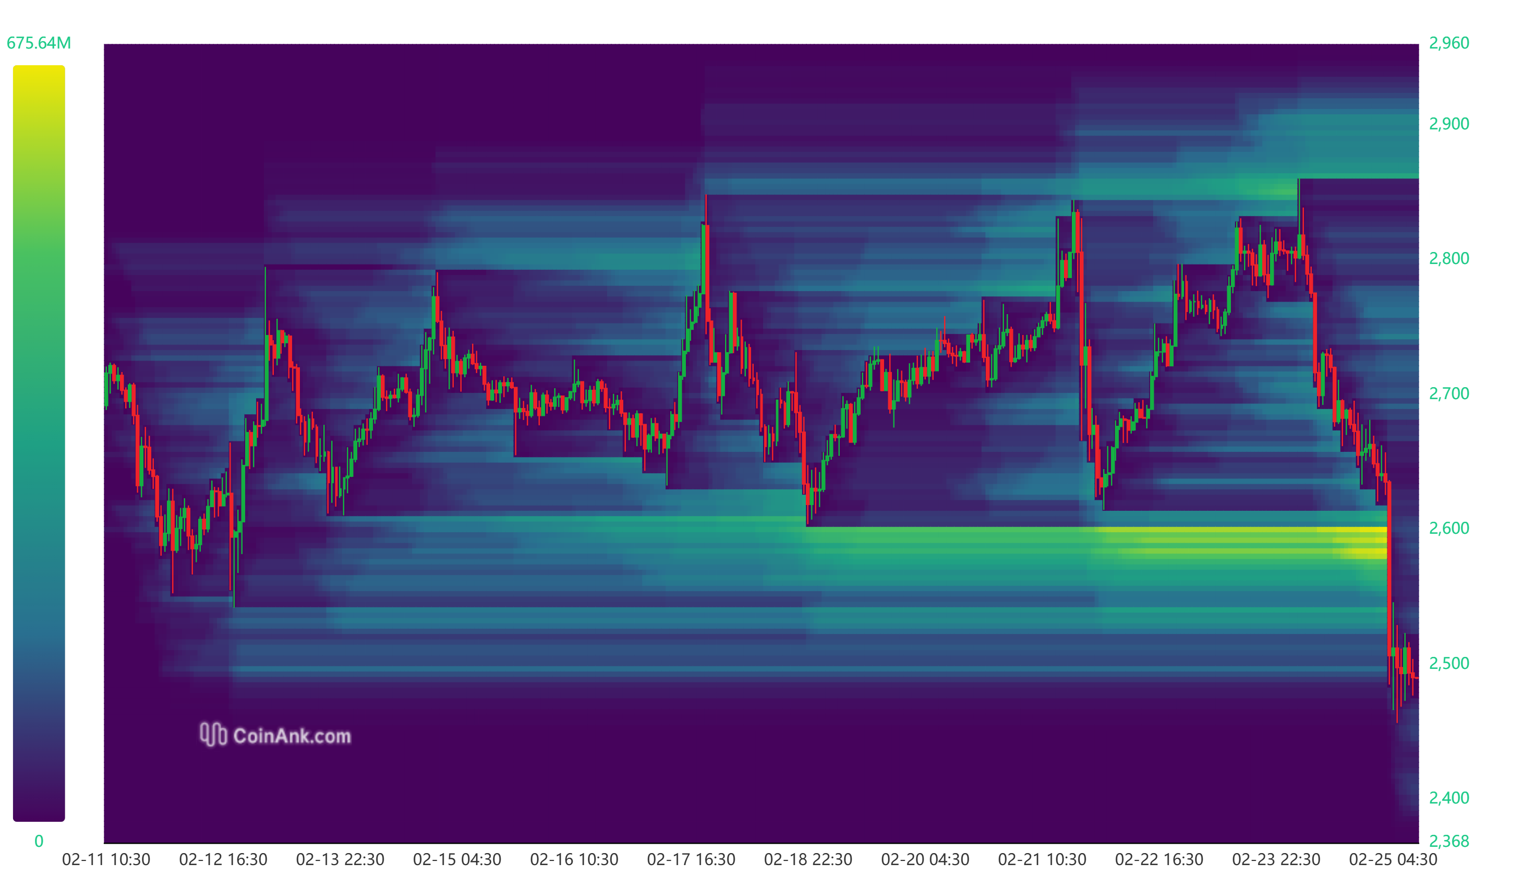
Task: Select the 02-11 10:30 time axis label
Action: (x=106, y=860)
